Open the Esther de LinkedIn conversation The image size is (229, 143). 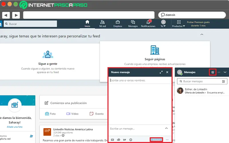(202, 91)
